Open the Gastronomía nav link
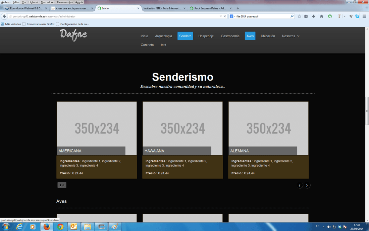This screenshot has width=369, height=231. click(230, 36)
